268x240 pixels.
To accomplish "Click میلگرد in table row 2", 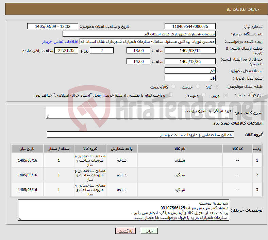I will click(180, 175).
